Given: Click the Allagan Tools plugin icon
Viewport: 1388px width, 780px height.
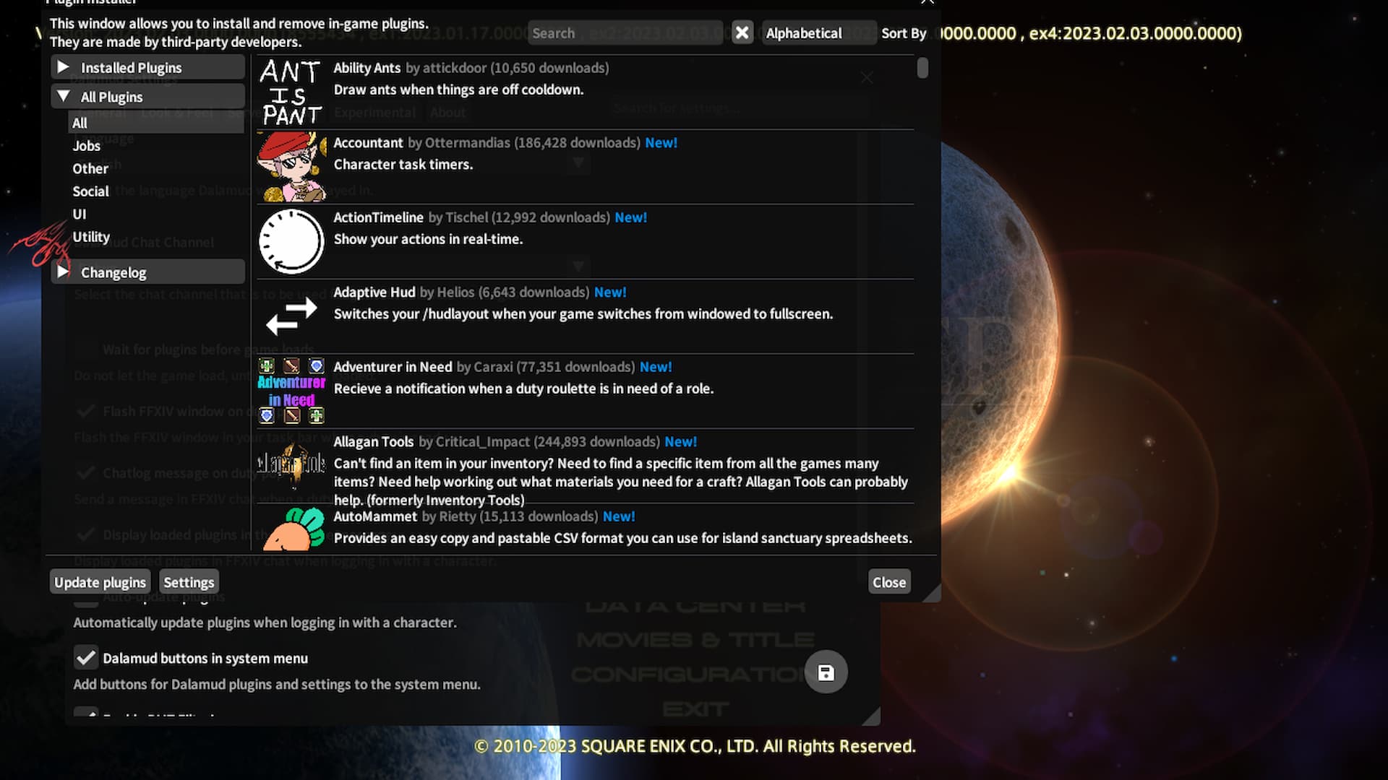Looking at the screenshot, I should pos(291,465).
